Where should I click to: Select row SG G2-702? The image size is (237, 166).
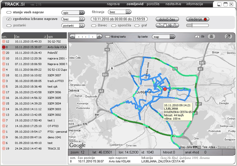(x=34, y=41)
